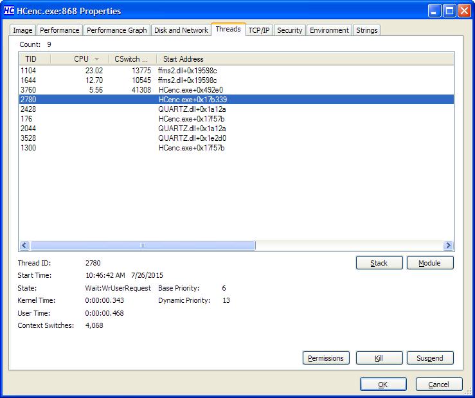Click the State value Wait:WrUserRequest

pyautogui.click(x=118, y=288)
